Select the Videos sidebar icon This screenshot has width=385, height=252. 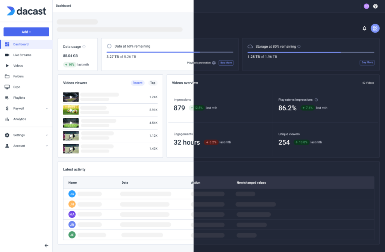[x=7, y=65]
